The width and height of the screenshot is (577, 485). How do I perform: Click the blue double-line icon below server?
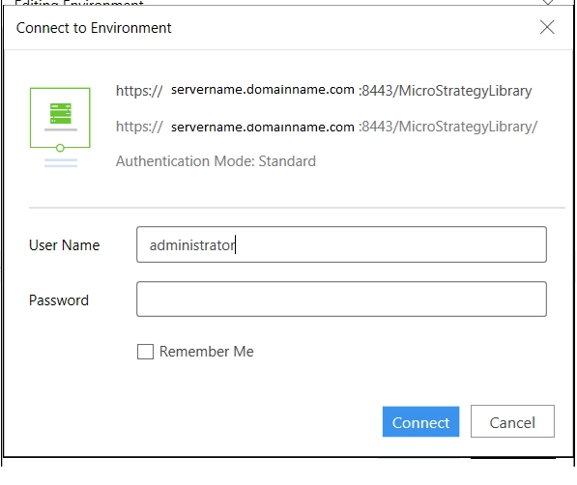pyautogui.click(x=61, y=162)
